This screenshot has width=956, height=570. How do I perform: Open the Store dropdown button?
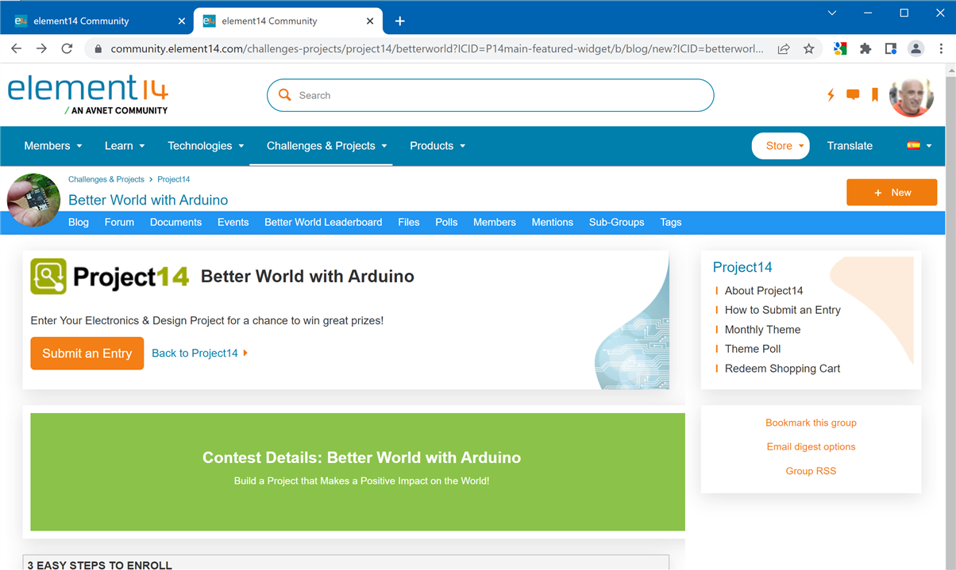(x=781, y=146)
